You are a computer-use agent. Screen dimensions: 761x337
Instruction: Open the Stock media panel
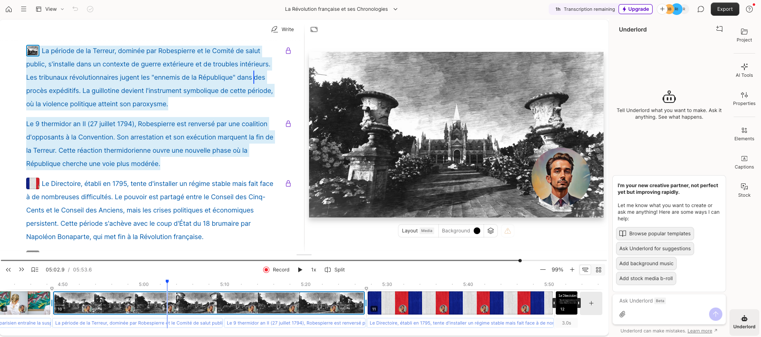pyautogui.click(x=744, y=190)
